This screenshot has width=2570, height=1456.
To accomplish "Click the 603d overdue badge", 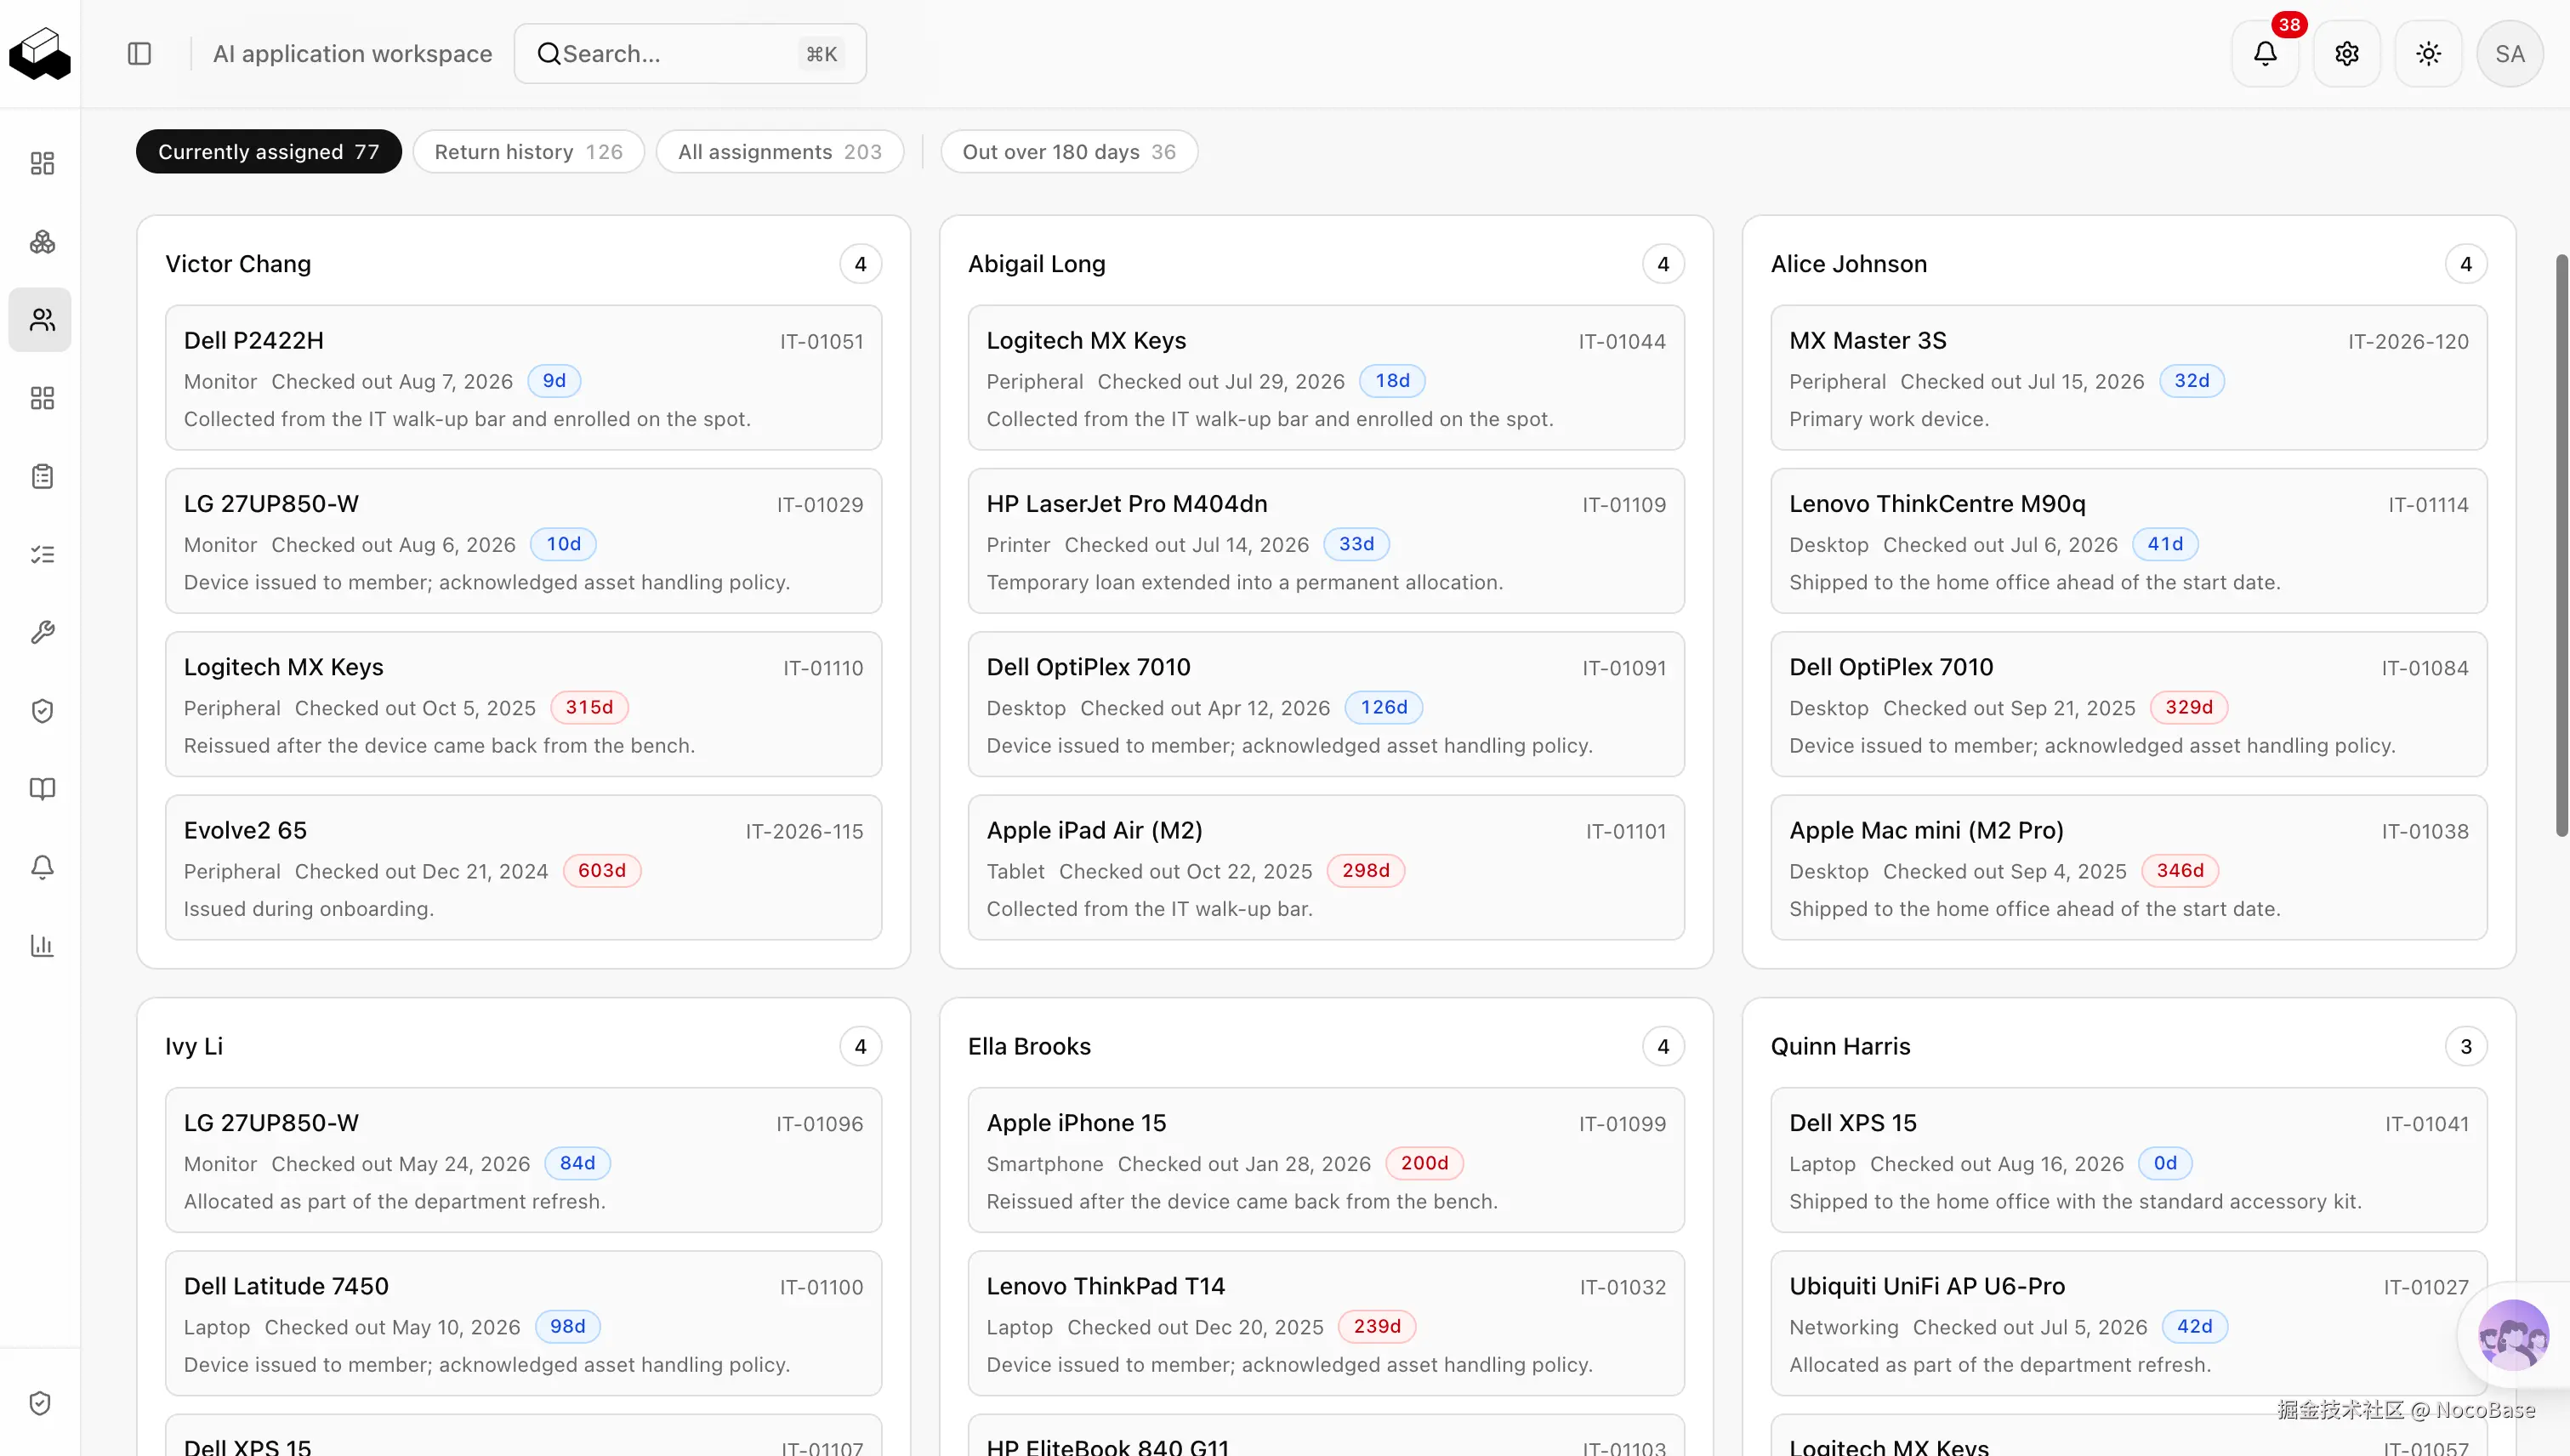I will pos(602,871).
